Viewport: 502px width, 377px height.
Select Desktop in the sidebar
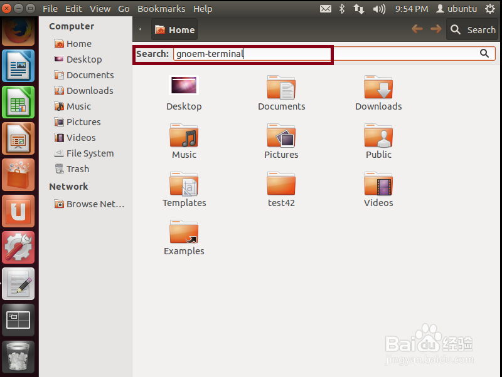78,59
